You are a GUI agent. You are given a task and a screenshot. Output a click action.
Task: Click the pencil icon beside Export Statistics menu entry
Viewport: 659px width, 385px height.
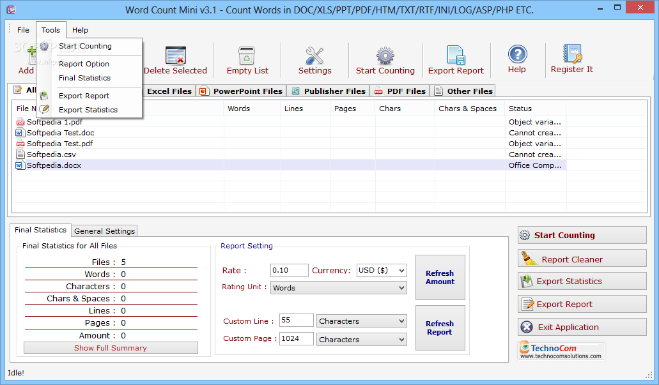click(44, 110)
